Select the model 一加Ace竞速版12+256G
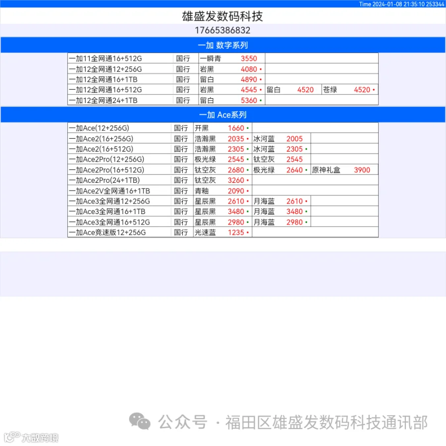Image resolution: width=446 pixels, height=446 pixels. coord(107,232)
